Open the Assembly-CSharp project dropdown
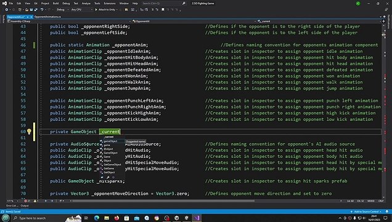 coord(69,21)
